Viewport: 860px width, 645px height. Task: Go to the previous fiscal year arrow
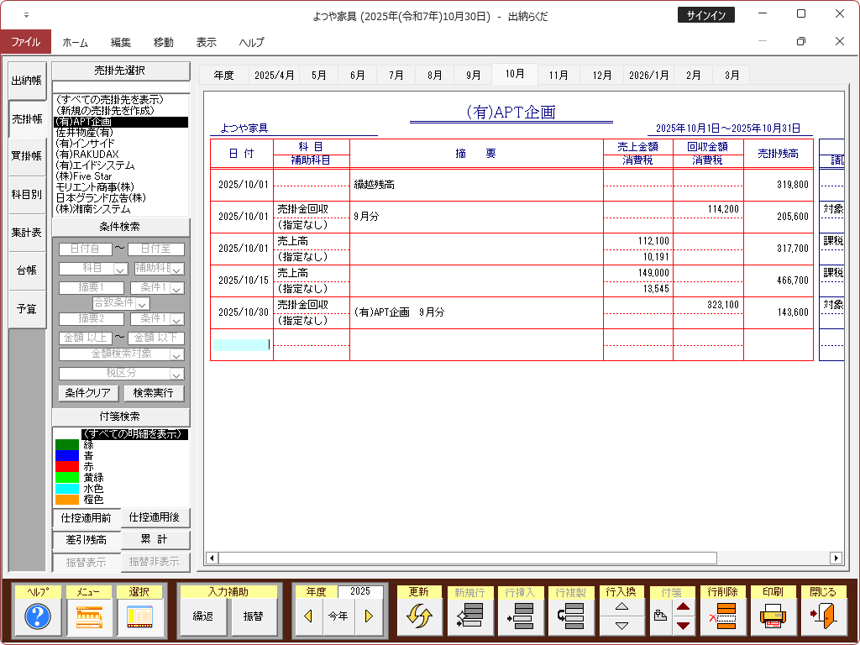tap(308, 616)
